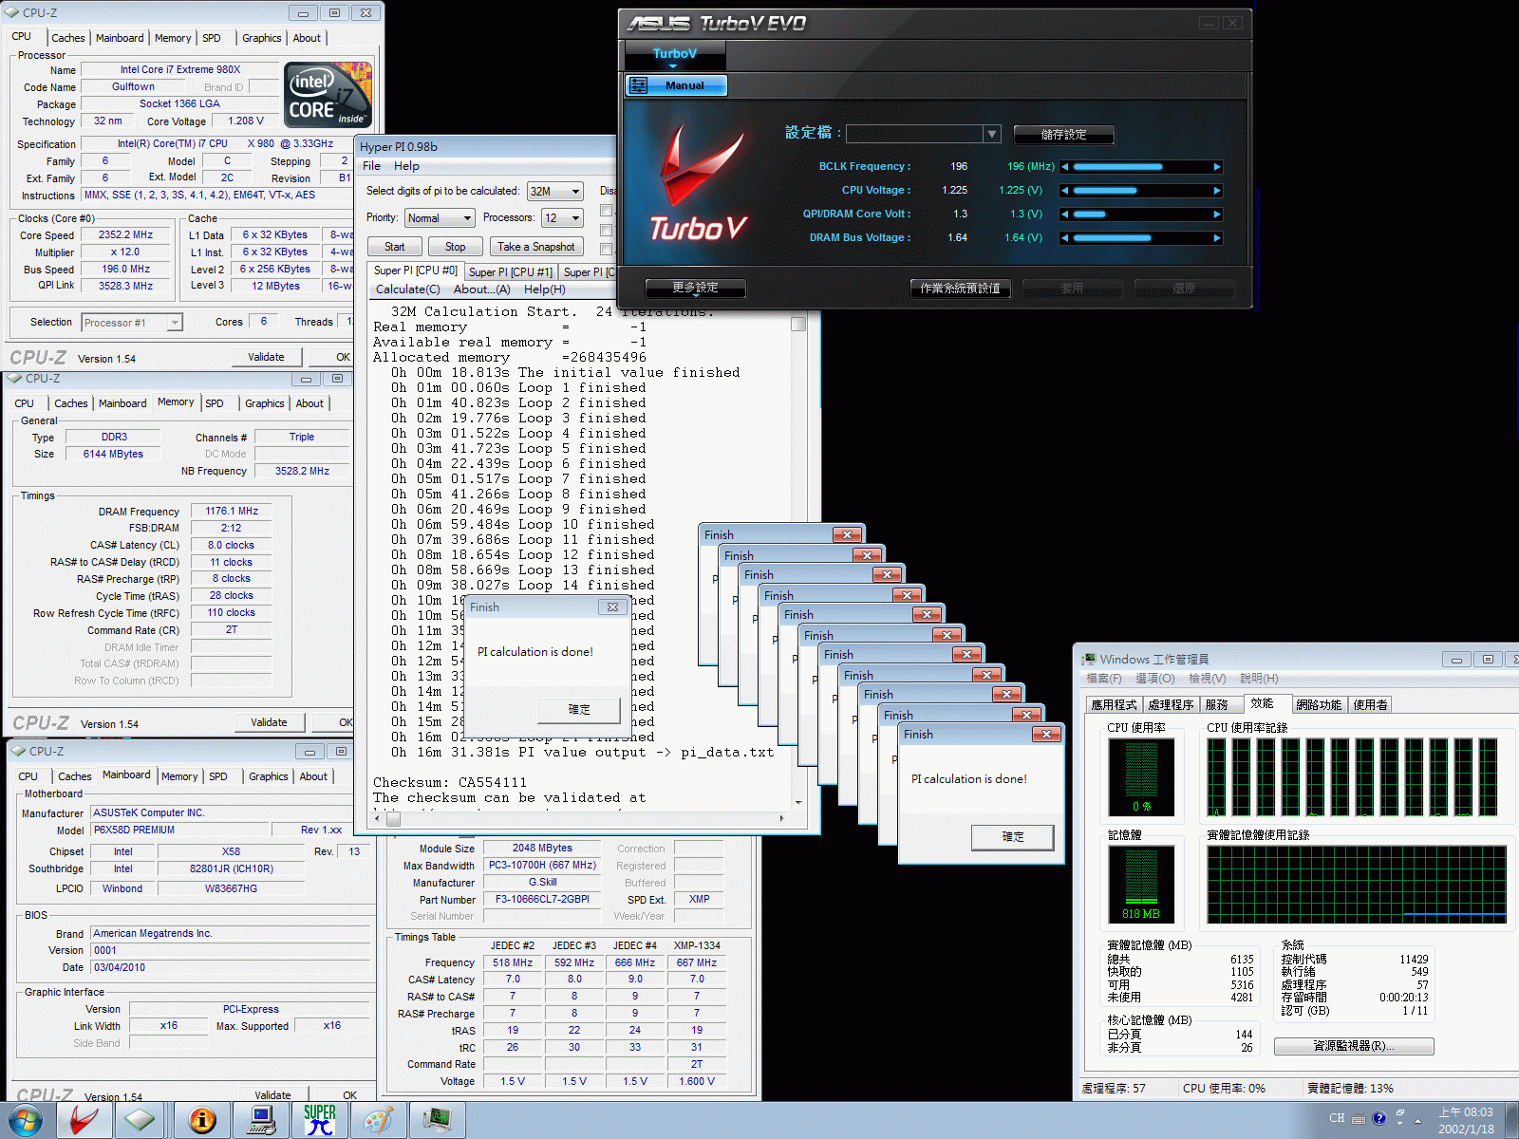Confirm the front Finish dialog OK button

click(x=1013, y=837)
